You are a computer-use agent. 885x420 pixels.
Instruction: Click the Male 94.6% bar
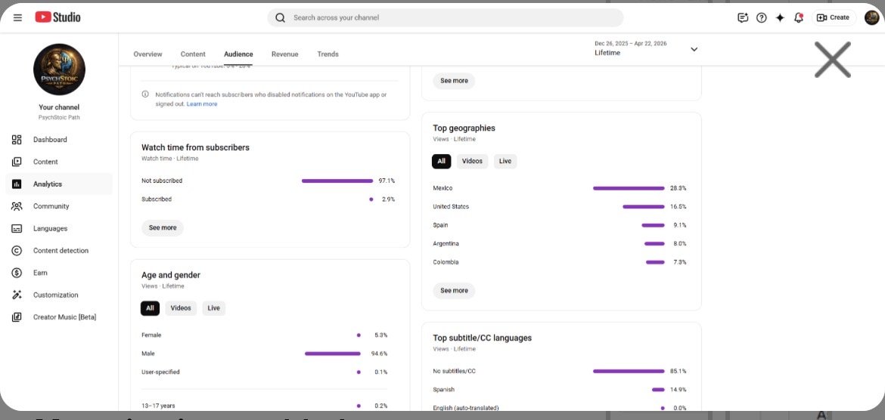click(332, 354)
